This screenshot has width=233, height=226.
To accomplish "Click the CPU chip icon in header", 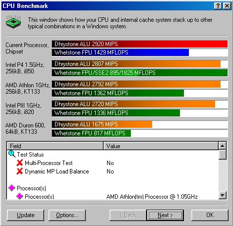I will (x=13, y=22).
